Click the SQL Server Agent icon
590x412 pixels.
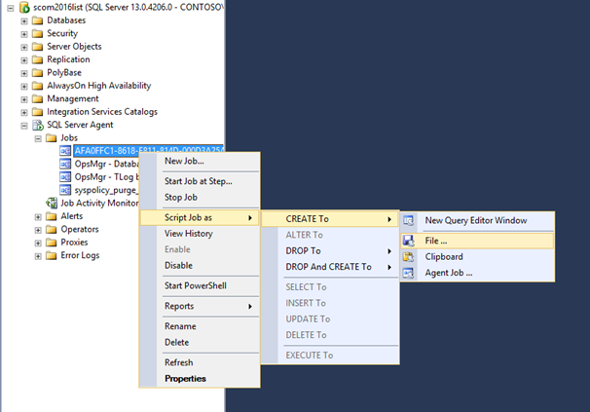coord(38,125)
